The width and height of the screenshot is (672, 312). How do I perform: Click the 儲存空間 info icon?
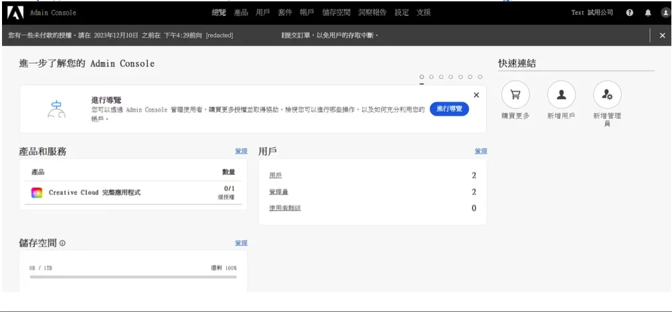tap(62, 243)
